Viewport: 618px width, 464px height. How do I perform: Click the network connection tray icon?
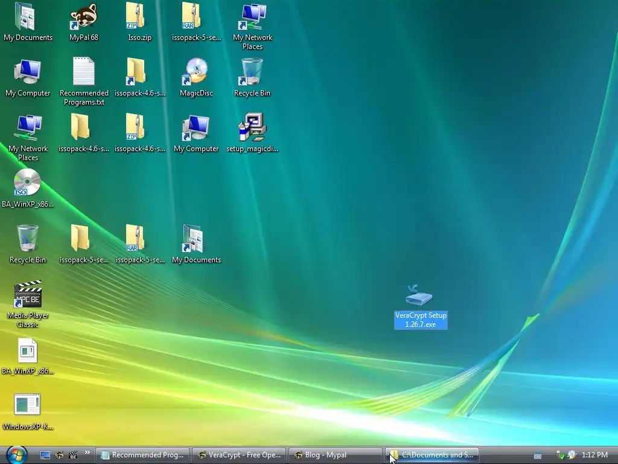560,456
